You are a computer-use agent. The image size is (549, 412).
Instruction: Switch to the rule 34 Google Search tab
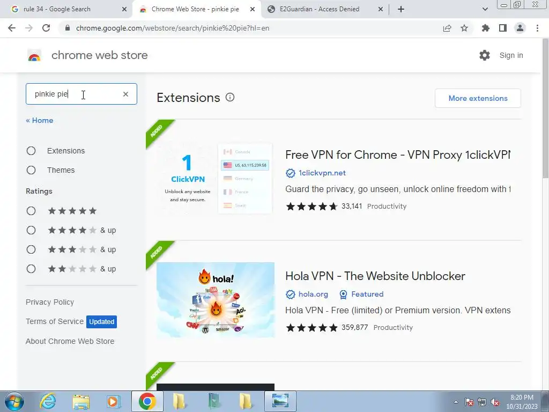pos(66,9)
